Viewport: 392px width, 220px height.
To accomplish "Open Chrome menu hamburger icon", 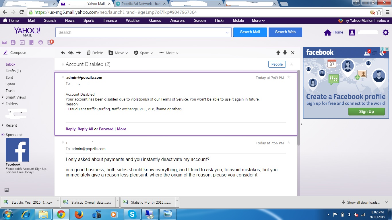I will tap(387, 12).
